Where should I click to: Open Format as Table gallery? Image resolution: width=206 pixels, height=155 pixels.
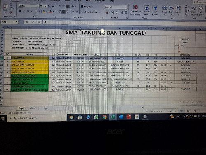(x=147, y=10)
